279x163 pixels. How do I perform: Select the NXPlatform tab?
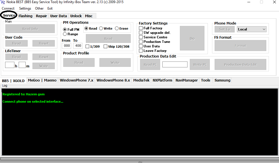tap(162, 80)
